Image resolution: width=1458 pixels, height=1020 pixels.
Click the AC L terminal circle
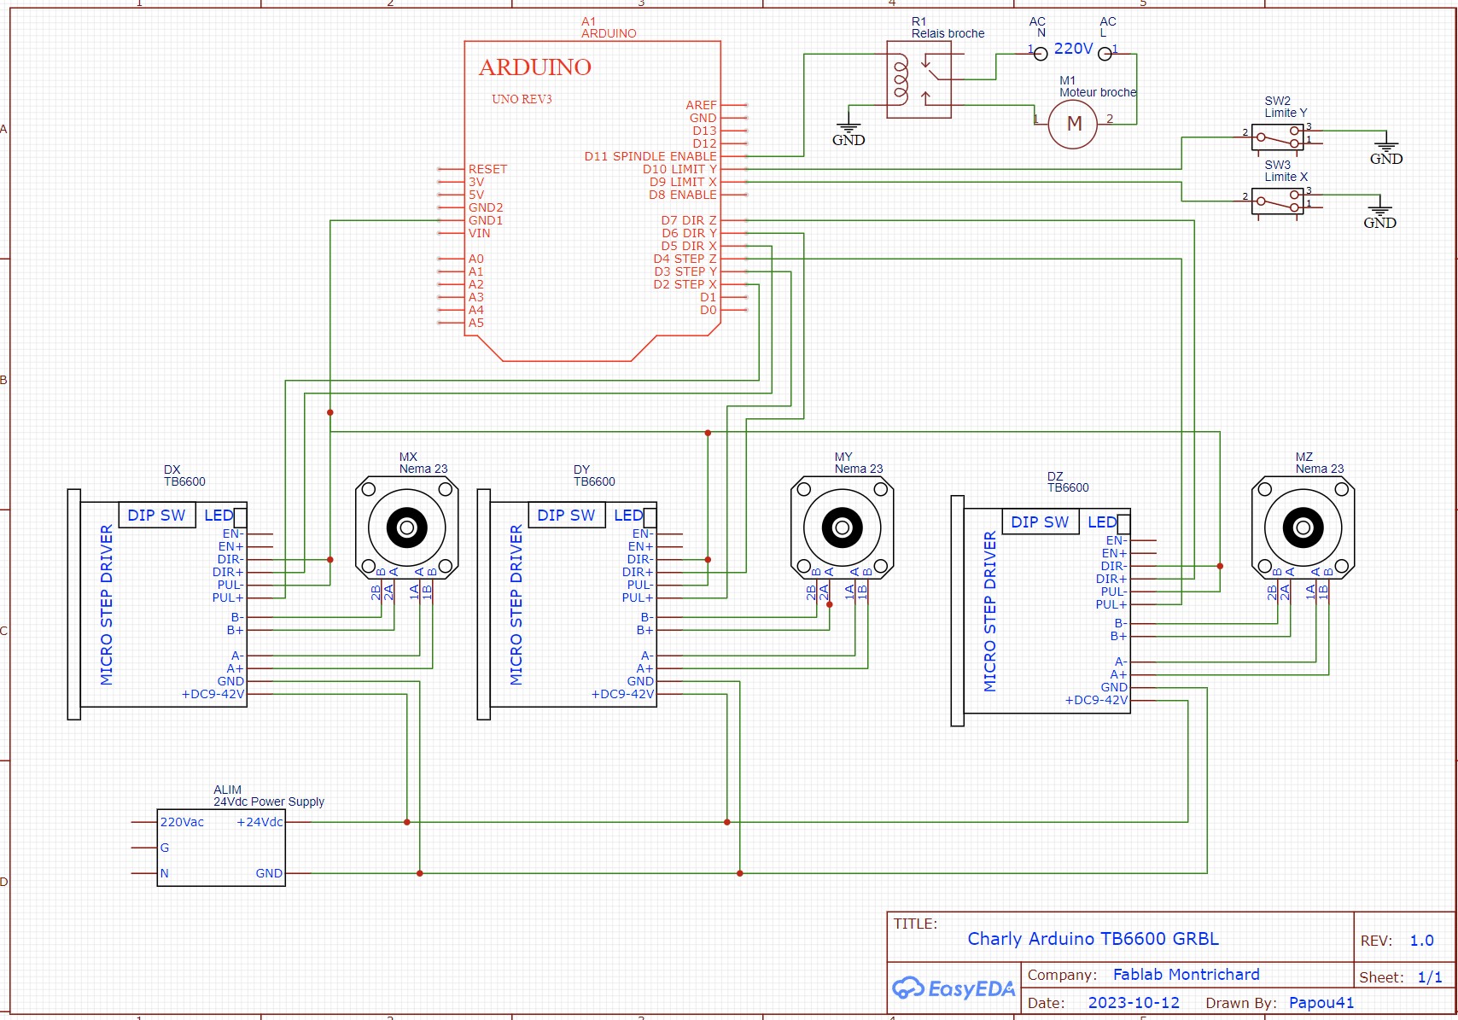pos(1105,54)
